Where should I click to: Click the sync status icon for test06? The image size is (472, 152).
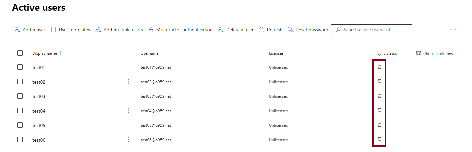379,139
